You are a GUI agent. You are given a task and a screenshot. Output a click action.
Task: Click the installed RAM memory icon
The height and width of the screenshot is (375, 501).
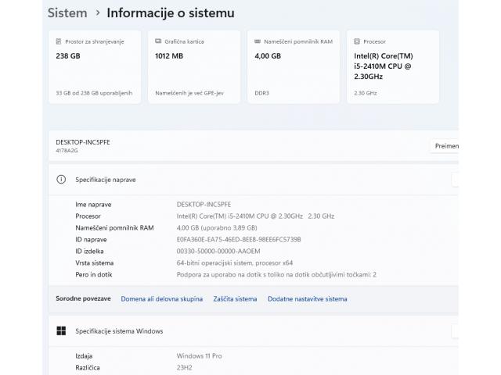coord(258,41)
